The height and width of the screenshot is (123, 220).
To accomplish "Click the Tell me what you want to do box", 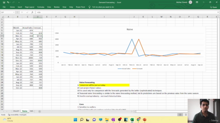I will click(103, 7).
